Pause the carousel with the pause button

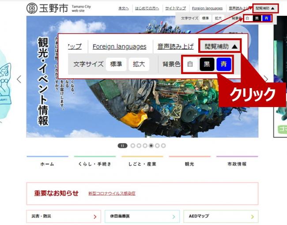(x=122, y=146)
